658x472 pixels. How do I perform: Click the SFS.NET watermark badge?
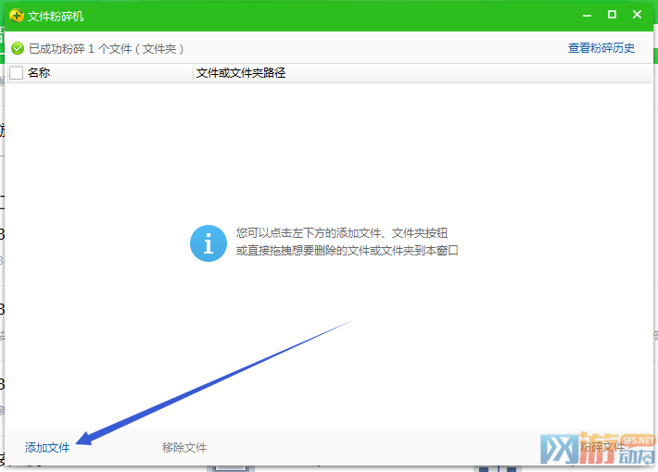639,440
